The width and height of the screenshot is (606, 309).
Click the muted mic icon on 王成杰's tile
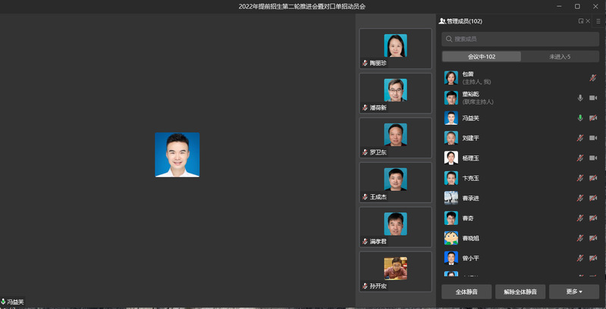click(x=366, y=197)
